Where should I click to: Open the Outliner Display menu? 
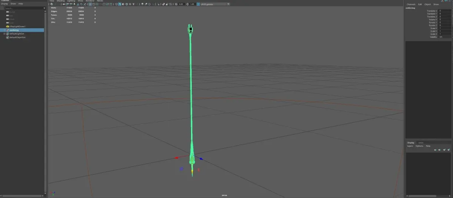pyautogui.click(x=4, y=3)
